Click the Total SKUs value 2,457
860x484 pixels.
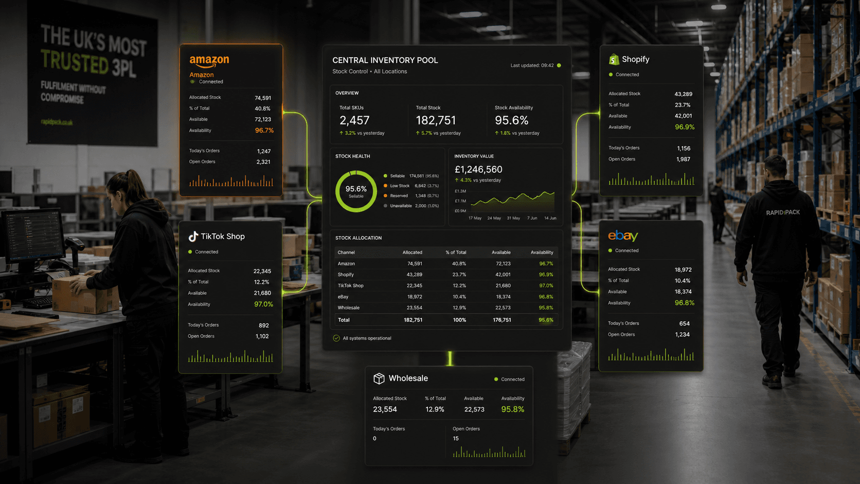(354, 120)
